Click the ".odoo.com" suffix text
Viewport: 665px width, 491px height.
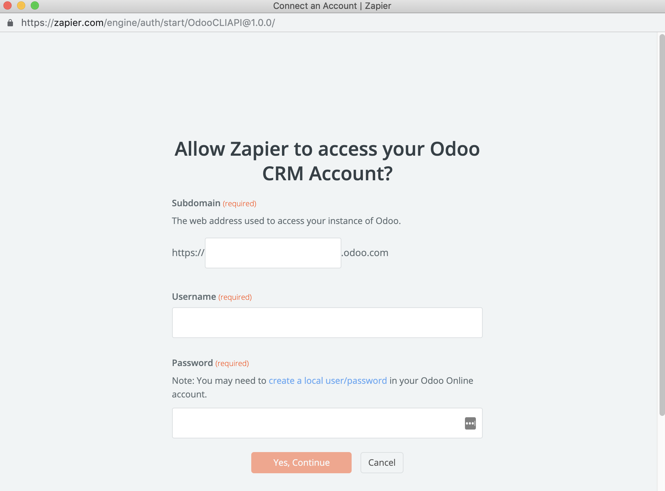pos(365,253)
